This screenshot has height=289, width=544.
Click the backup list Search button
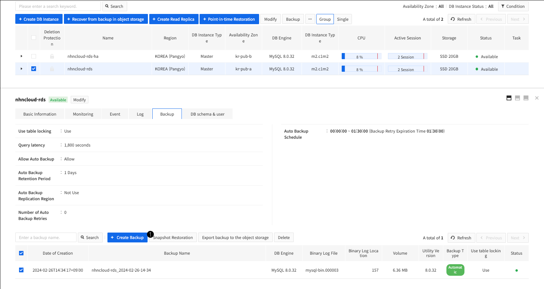click(90, 237)
